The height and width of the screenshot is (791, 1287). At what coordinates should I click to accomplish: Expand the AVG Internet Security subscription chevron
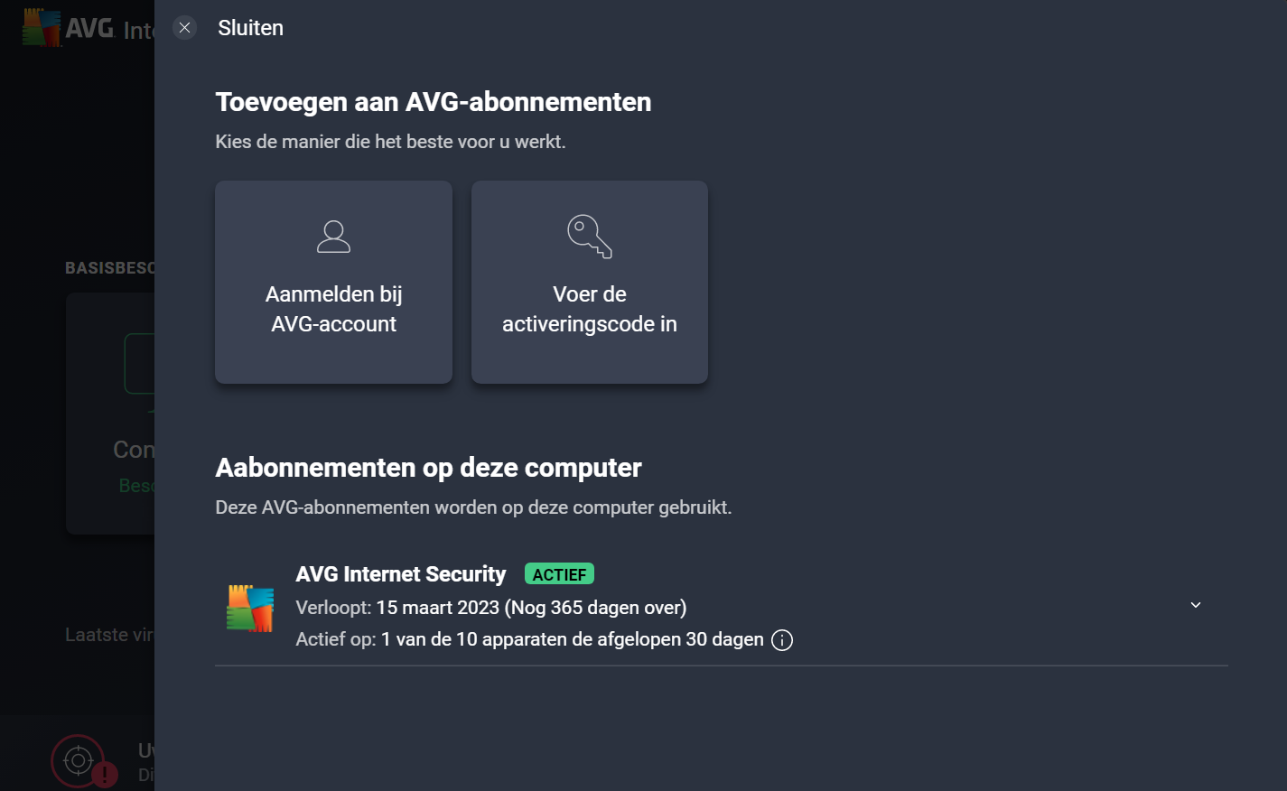(1195, 605)
